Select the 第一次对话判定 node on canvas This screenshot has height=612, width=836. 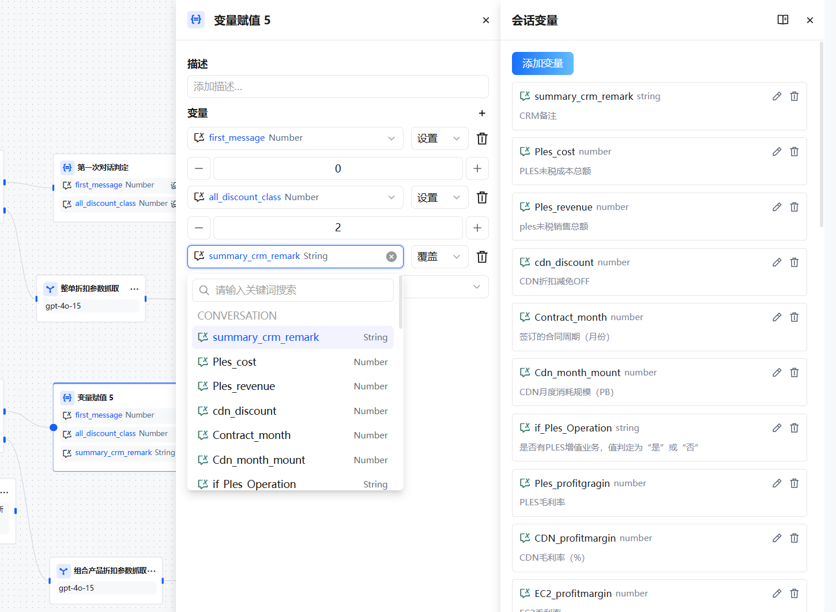(x=104, y=168)
